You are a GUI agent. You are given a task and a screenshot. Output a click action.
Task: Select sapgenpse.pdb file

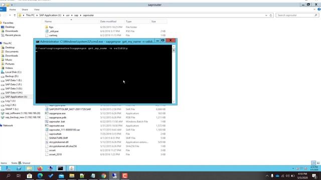pos(58,117)
